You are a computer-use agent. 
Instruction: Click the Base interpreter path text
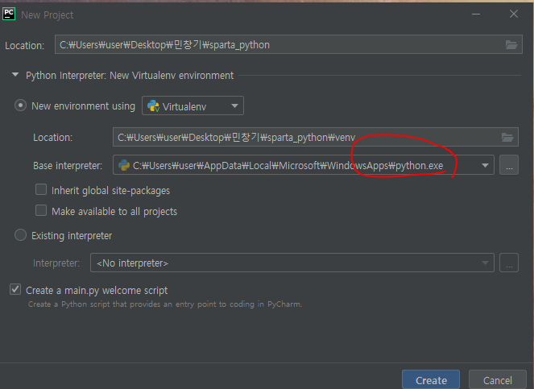click(288, 166)
